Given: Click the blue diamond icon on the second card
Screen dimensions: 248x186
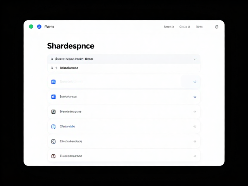Looking at the screenshot, I should pyautogui.click(x=195, y=97).
